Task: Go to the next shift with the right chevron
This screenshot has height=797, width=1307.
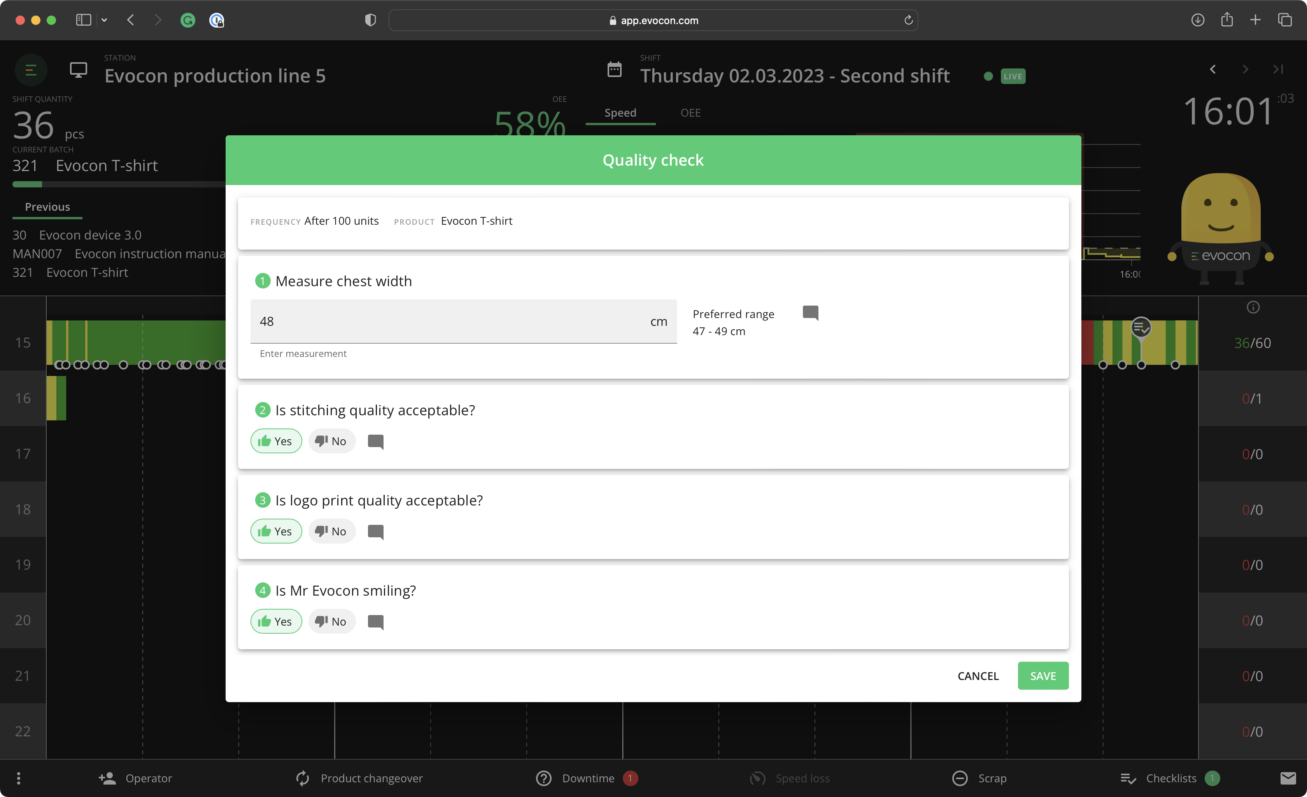Action: [1246, 70]
